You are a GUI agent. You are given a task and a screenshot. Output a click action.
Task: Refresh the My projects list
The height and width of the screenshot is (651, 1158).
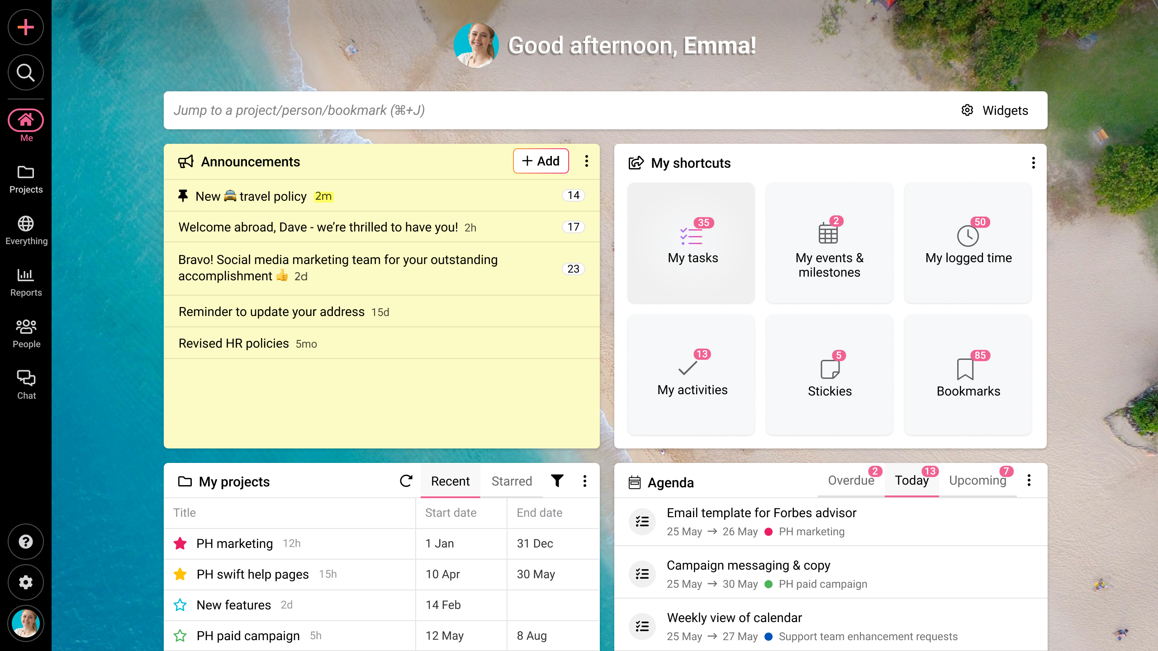coord(406,481)
